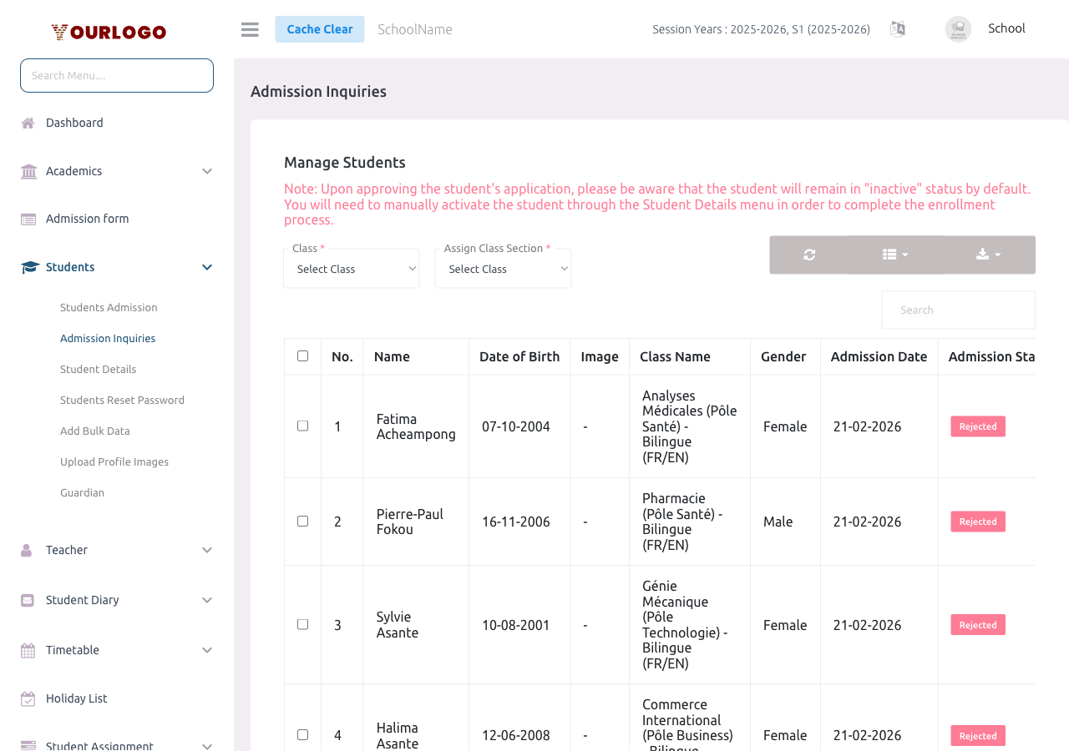The width and height of the screenshot is (1069, 751).
Task: Refresh the student list
Action: 808,255
